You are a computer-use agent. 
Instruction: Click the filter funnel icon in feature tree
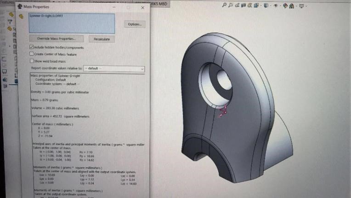click(10, 22)
